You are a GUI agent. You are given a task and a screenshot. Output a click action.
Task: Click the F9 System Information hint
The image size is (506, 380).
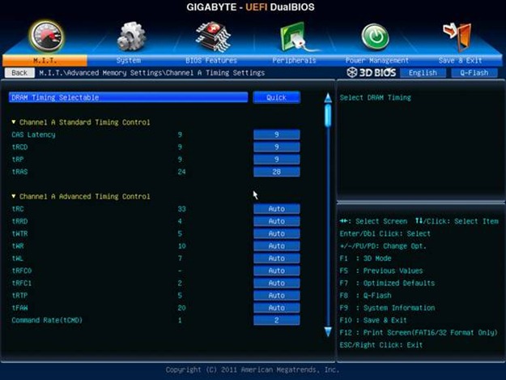click(x=387, y=308)
